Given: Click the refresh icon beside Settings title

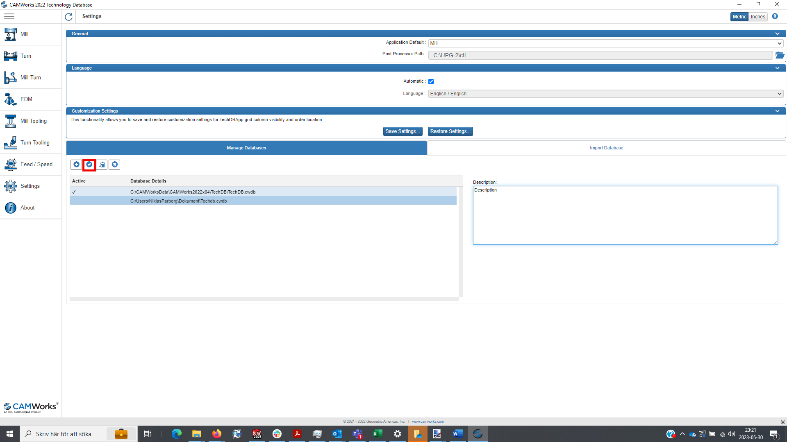Looking at the screenshot, I should [x=68, y=17].
